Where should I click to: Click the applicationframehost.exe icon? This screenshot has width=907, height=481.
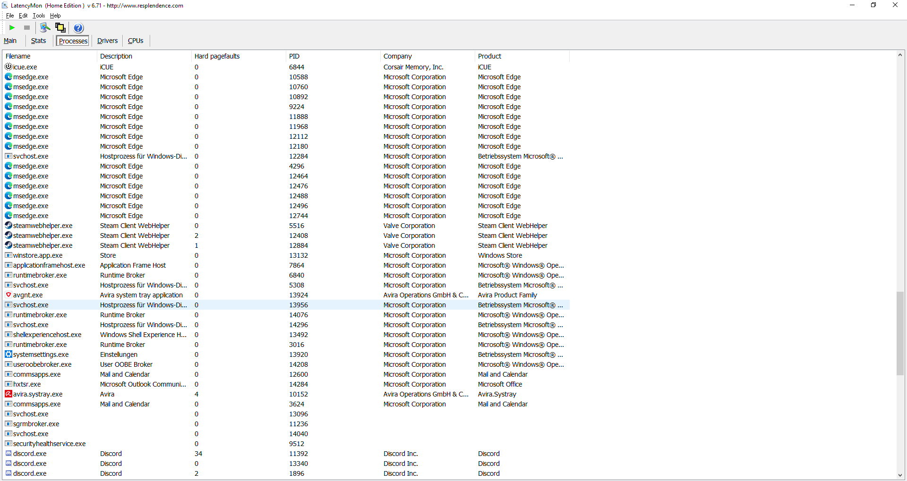pos(9,265)
